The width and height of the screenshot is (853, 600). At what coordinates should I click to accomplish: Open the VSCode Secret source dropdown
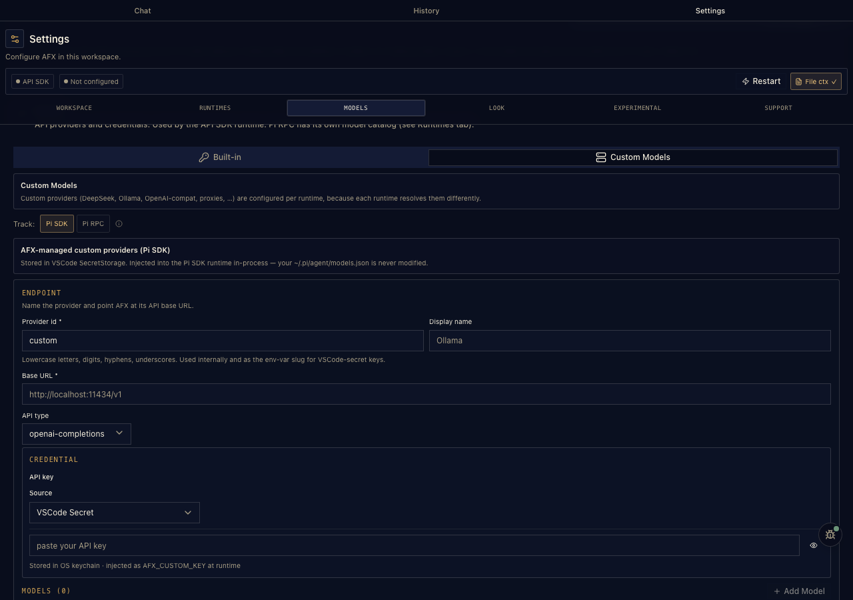pos(114,513)
